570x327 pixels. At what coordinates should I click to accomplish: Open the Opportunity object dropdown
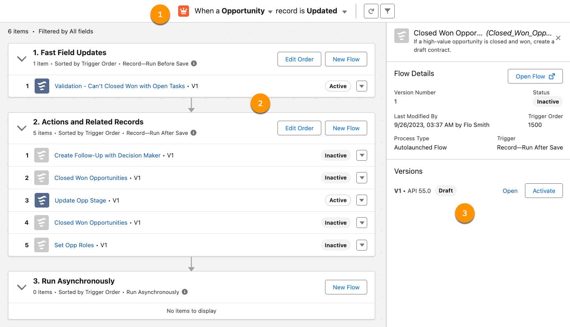[270, 11]
